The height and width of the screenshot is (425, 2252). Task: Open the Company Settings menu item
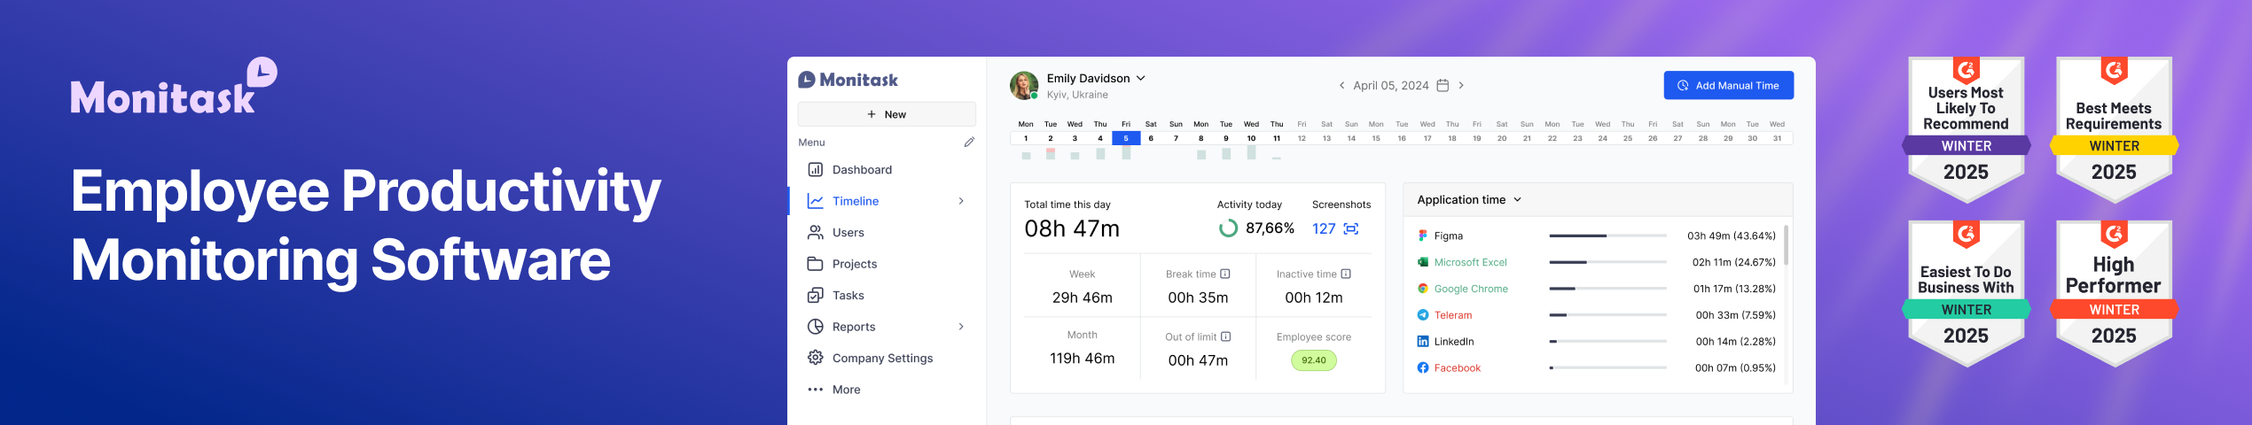[887, 358]
